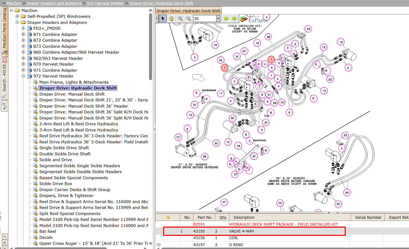The width and height of the screenshot is (409, 249).
Task: Select Draper Drive: Hydraulic Deck Shift tab
Action: point(188,11)
